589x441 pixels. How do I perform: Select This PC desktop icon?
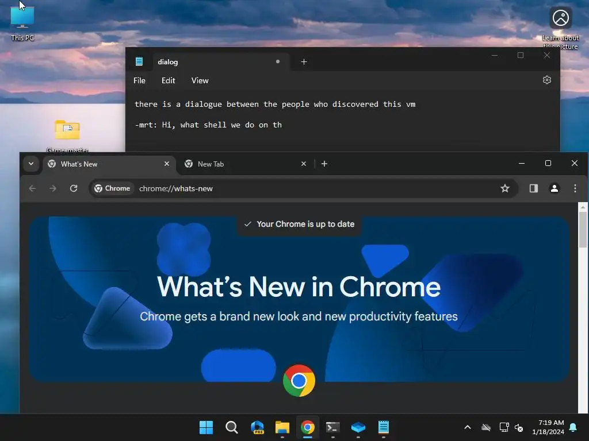pyautogui.click(x=22, y=22)
